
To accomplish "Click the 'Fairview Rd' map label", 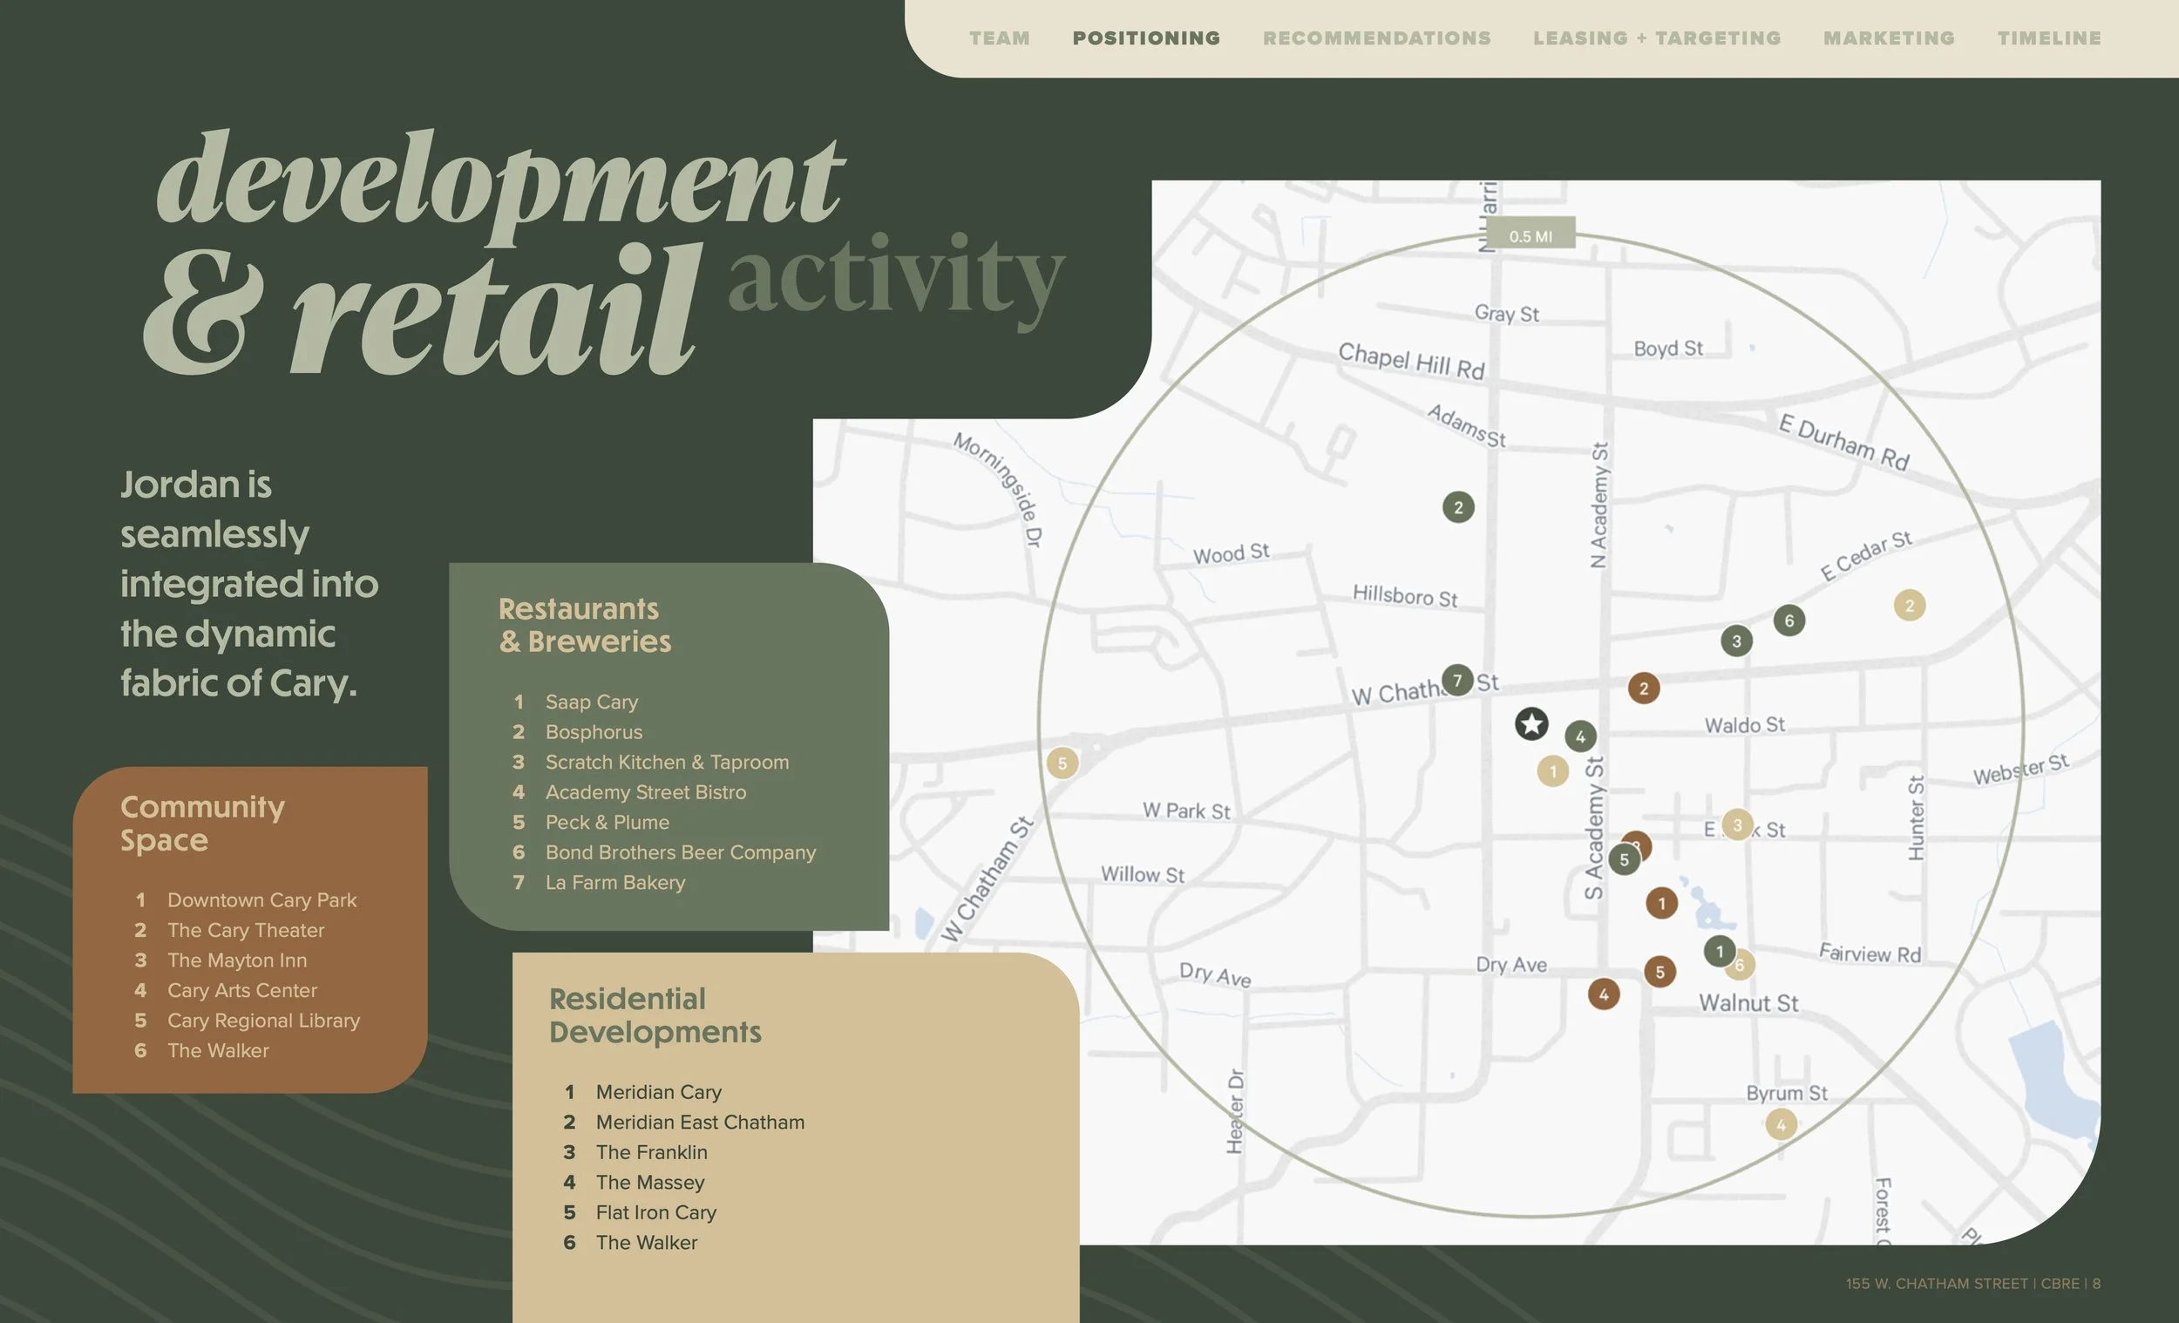I will [x=1870, y=953].
